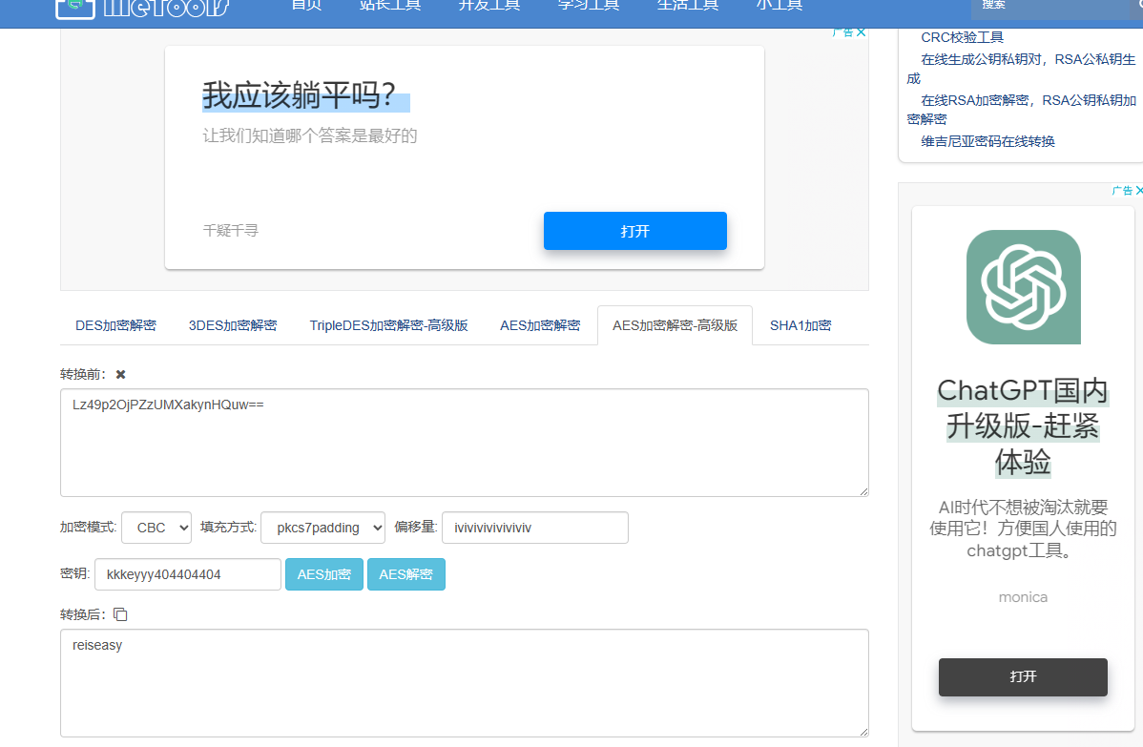The width and height of the screenshot is (1143, 747).
Task: Select the TripleDES加密解密-高级版 tab
Action: pos(388,325)
